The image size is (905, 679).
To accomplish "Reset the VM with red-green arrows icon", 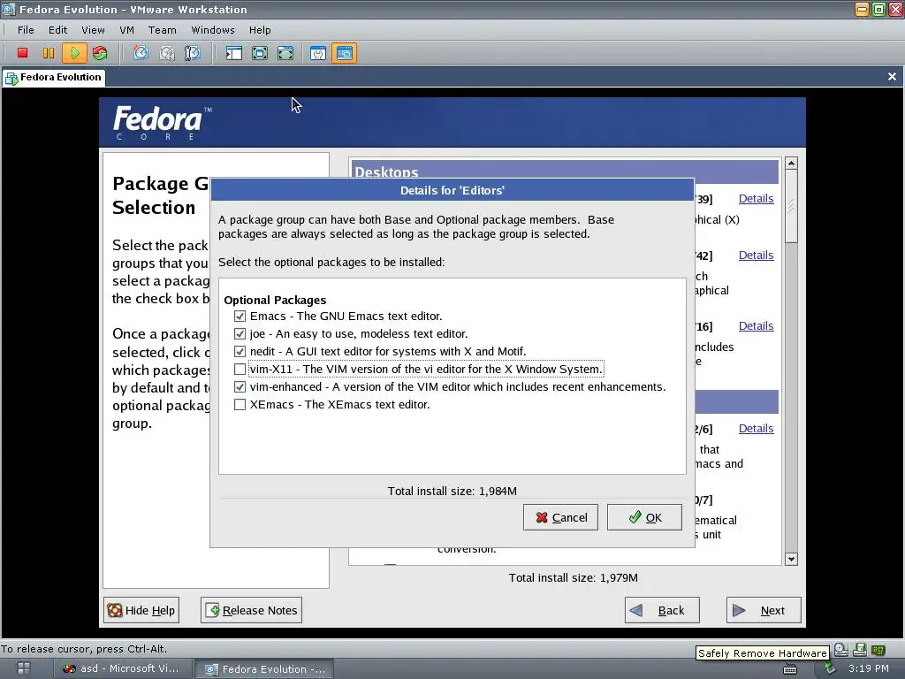I will pyautogui.click(x=100, y=53).
